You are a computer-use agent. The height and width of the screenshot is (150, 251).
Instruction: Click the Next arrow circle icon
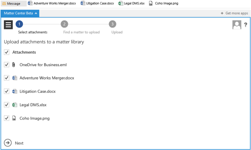tap(8, 143)
